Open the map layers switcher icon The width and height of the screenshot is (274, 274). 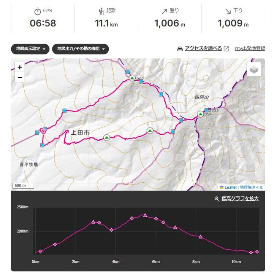click(254, 69)
